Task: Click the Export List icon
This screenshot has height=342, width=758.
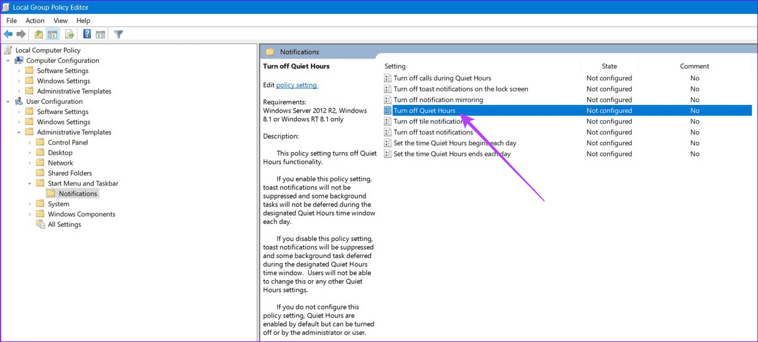Action: [69, 34]
